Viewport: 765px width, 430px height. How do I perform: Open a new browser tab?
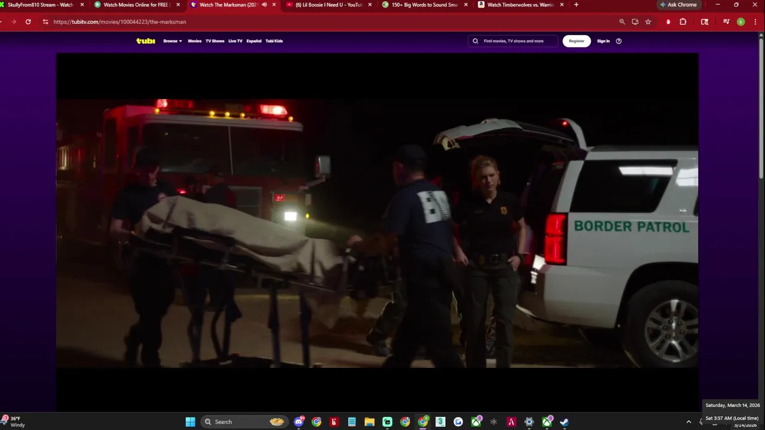click(x=576, y=5)
